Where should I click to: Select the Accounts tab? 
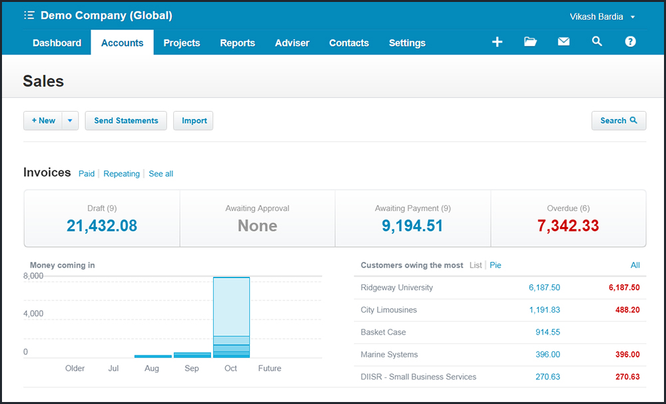click(x=123, y=43)
